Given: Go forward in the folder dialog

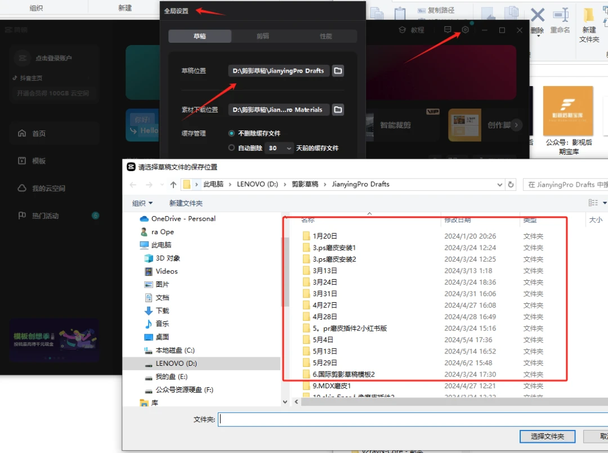Looking at the screenshot, I should (x=149, y=185).
